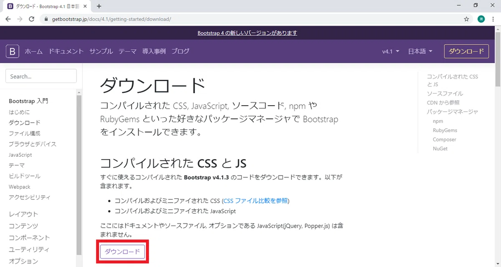501x267 pixels.
Task: Open Webpack in the sidebar
Action: (x=20, y=187)
